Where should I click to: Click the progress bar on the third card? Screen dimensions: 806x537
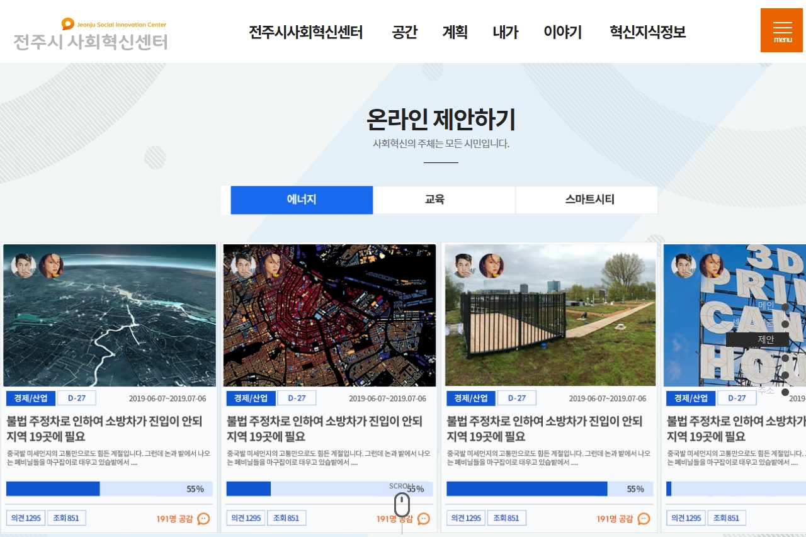coord(549,489)
